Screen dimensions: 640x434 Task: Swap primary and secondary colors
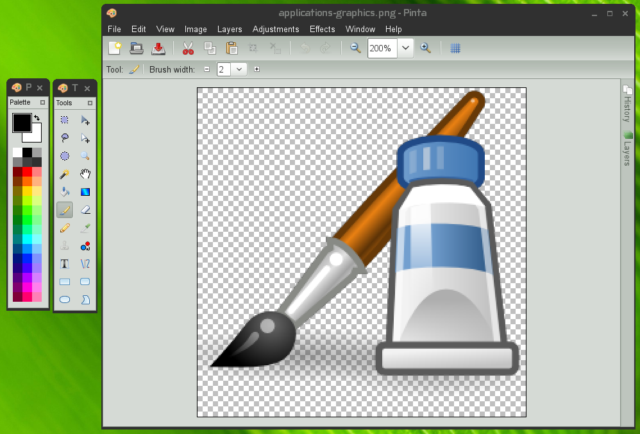coord(37,117)
